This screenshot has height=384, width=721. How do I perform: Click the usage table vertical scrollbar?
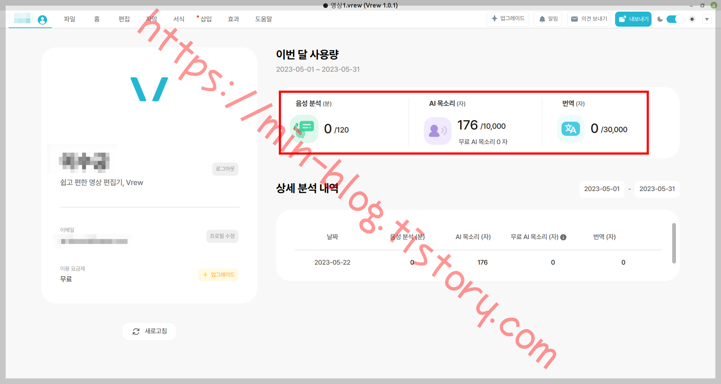pos(674,243)
